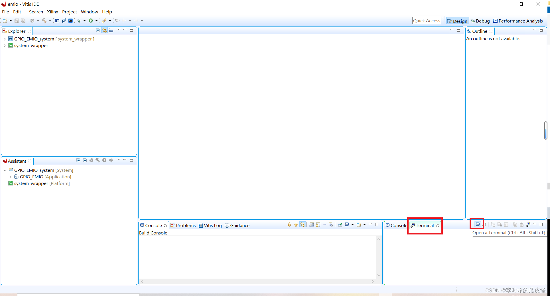Click the Build Console horizontal scrollbar

tap(257, 281)
